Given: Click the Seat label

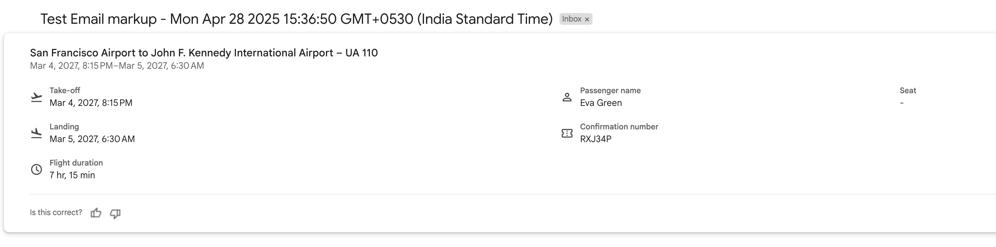Looking at the screenshot, I should [907, 91].
